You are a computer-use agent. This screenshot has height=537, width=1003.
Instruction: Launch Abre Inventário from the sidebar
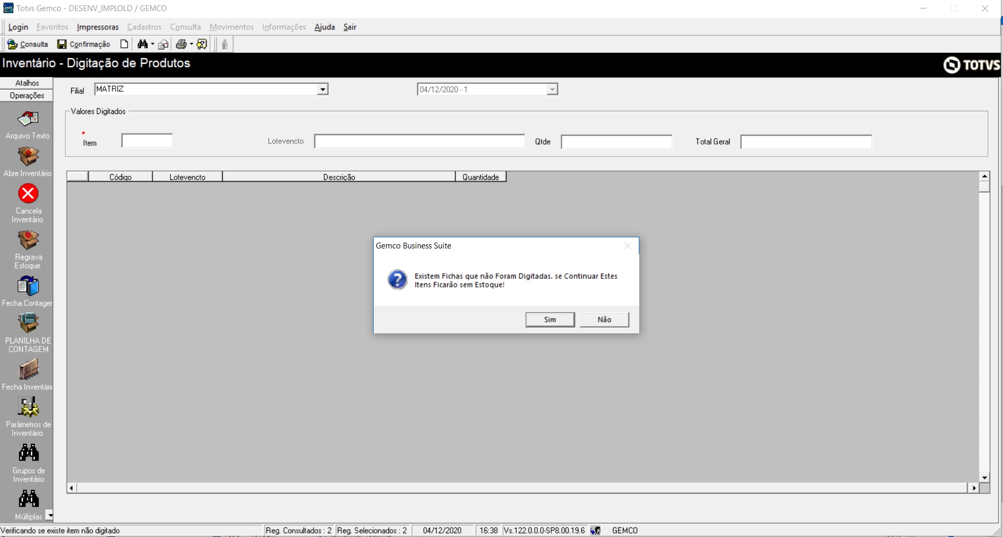pos(28,157)
